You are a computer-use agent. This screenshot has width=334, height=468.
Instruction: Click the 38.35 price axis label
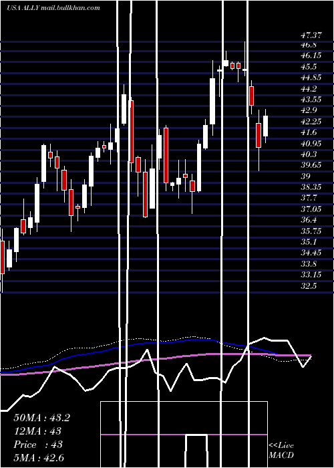[x=311, y=187]
